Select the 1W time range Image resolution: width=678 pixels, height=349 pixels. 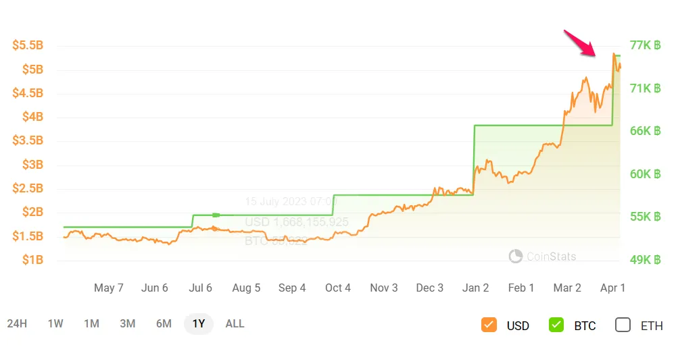[55, 324]
